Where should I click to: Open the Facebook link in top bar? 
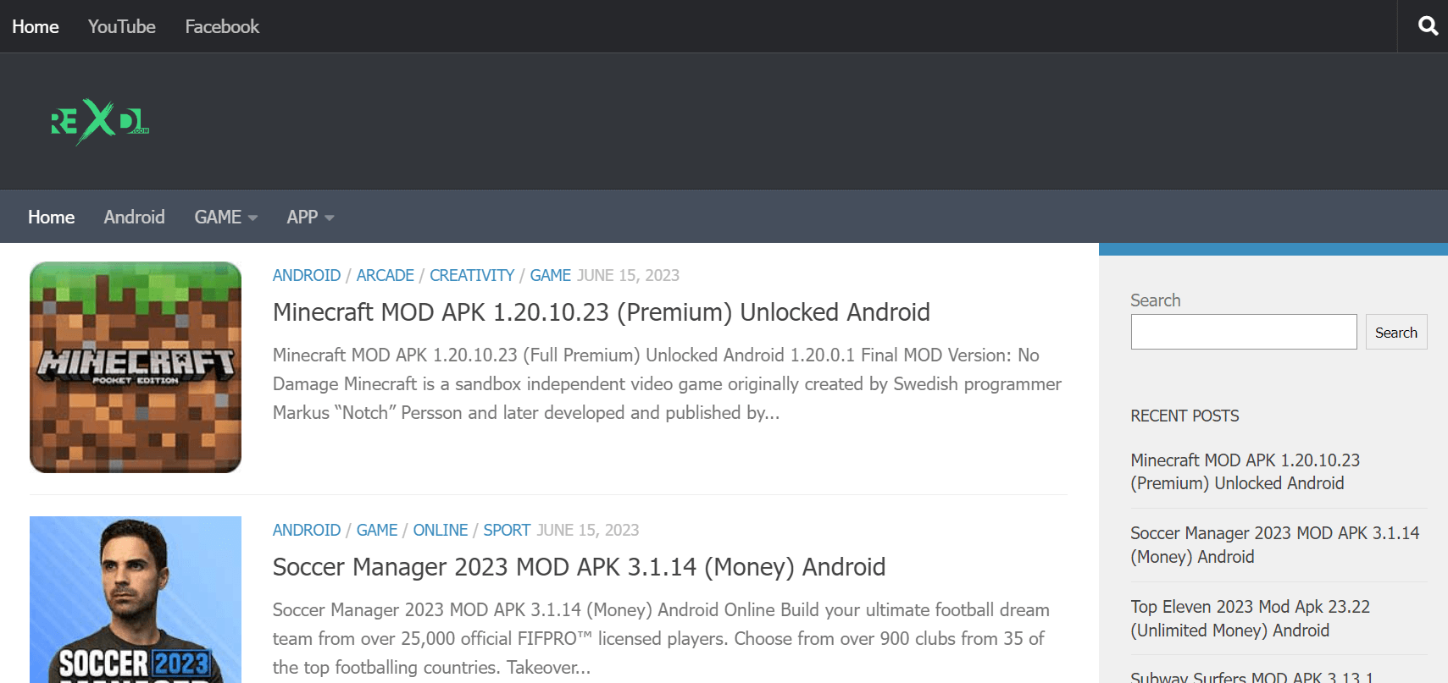coord(222,26)
